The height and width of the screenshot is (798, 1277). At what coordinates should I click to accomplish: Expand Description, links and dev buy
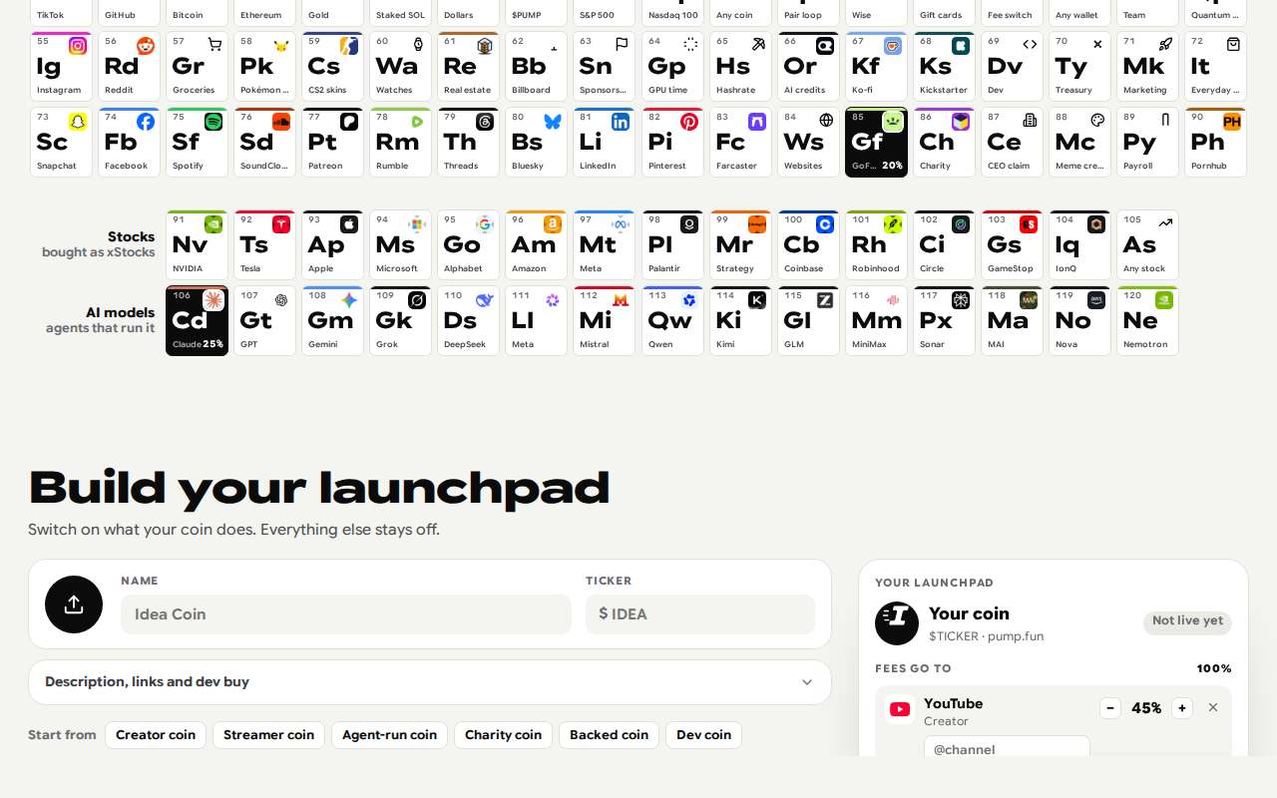click(x=430, y=682)
